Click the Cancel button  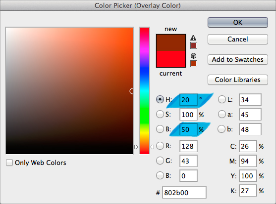pos(238,39)
